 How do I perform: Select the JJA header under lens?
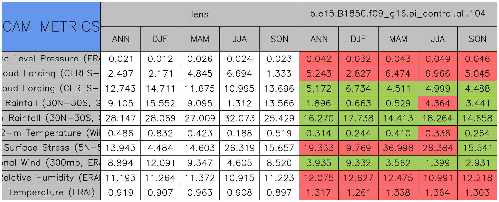pyautogui.click(x=239, y=39)
